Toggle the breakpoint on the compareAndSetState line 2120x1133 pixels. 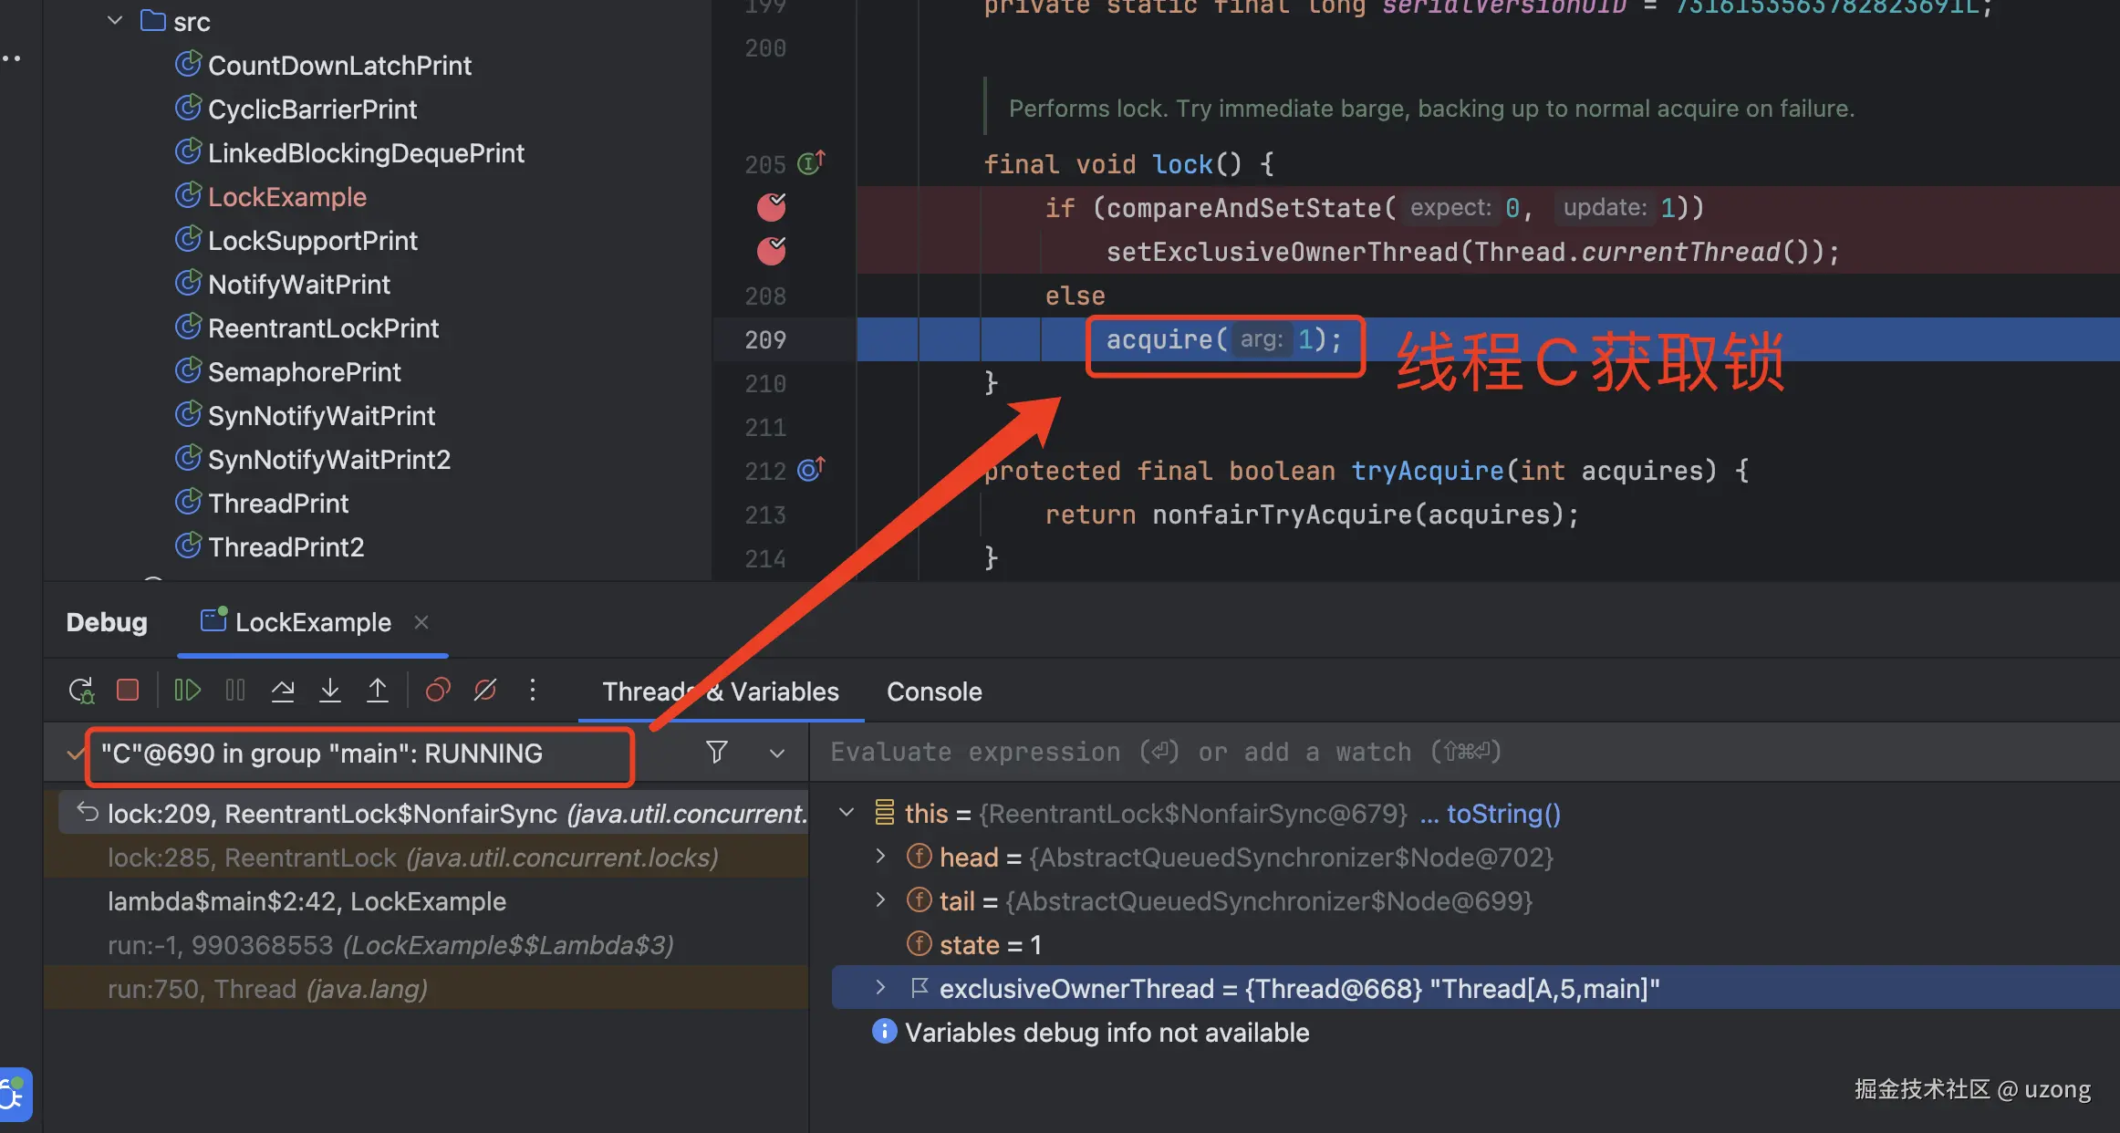[772, 208]
